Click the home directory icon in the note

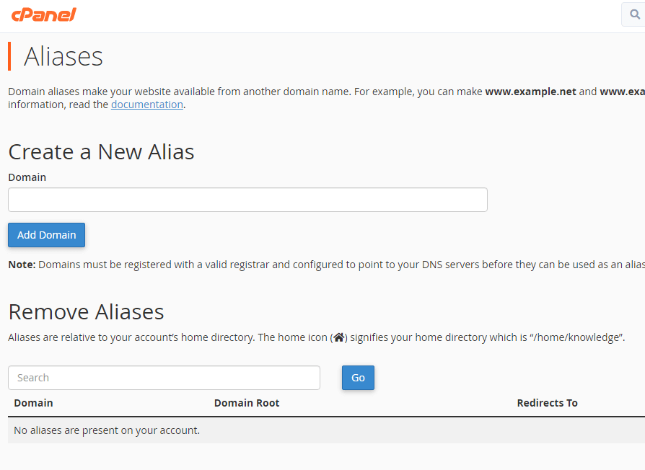coord(338,337)
